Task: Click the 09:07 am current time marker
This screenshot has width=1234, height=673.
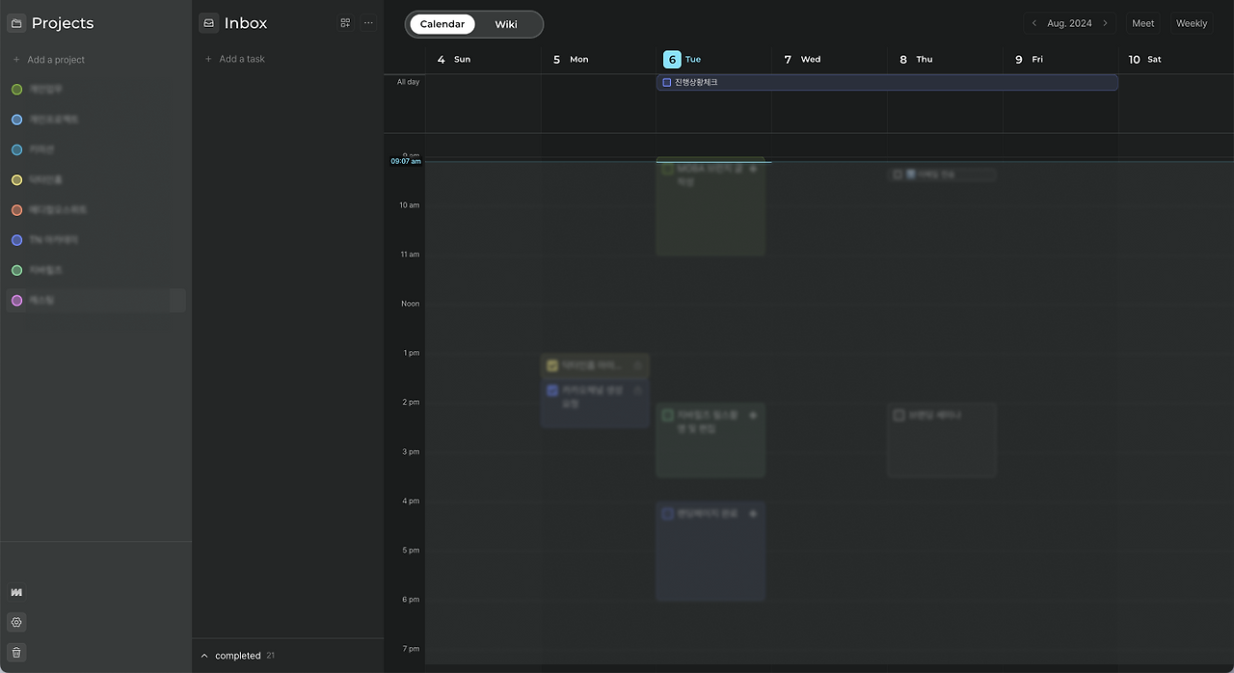Action: [405, 162]
